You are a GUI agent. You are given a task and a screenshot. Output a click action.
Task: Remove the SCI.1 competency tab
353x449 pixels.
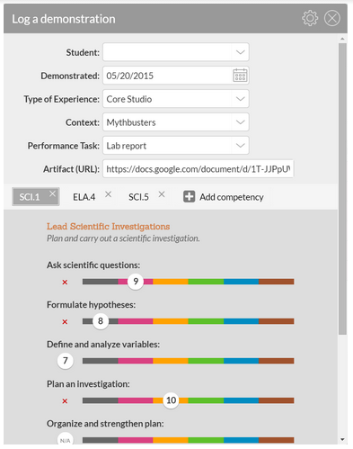[52, 193]
